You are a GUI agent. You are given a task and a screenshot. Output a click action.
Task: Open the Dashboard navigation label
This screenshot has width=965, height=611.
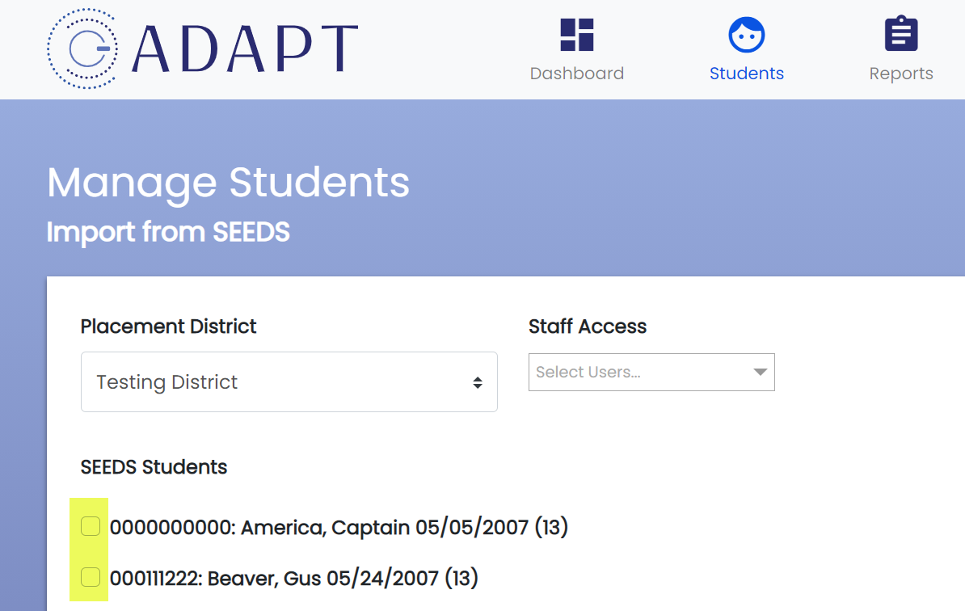pos(577,74)
